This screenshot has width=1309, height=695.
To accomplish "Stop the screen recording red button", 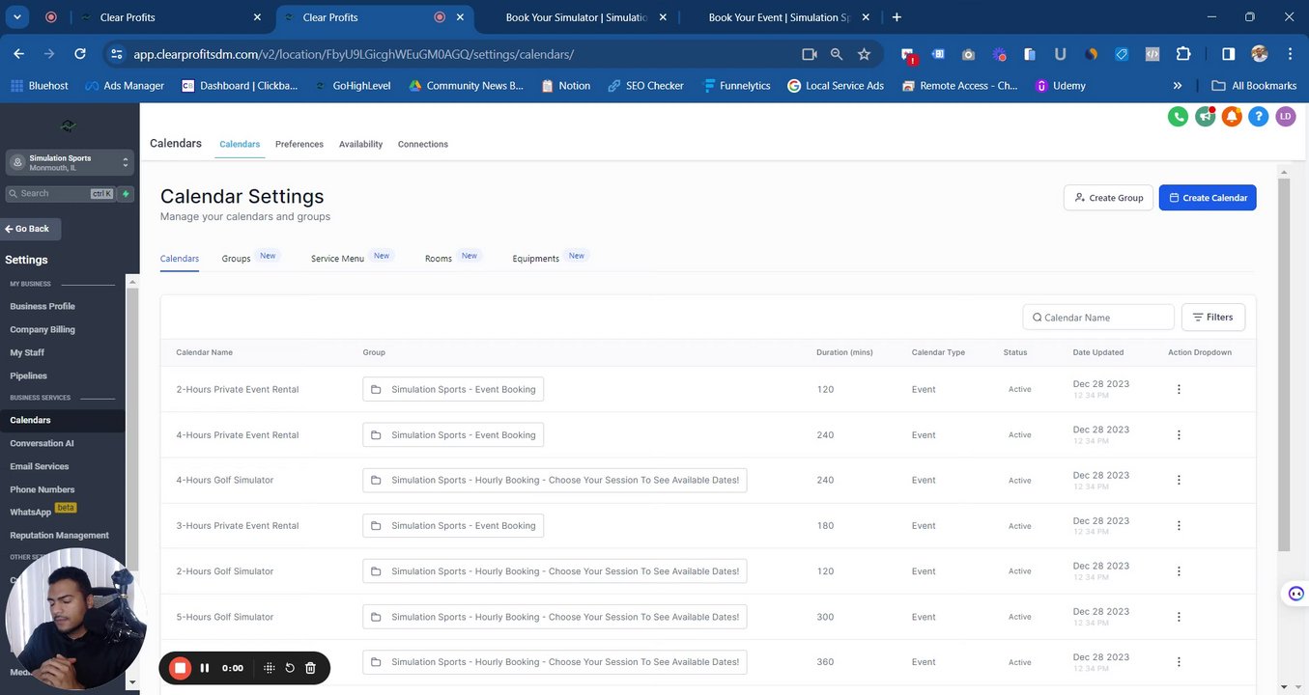I will click(x=180, y=668).
